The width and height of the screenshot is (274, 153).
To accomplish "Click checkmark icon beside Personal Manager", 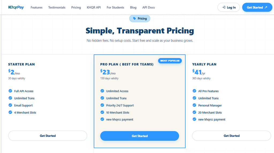I will (194, 105).
